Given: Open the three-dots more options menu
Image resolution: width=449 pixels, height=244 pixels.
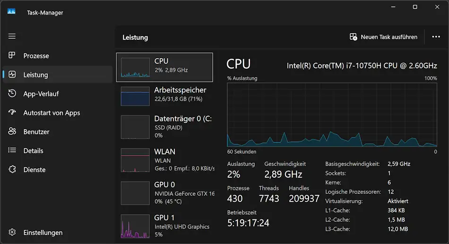Looking at the screenshot, I should 436,37.
